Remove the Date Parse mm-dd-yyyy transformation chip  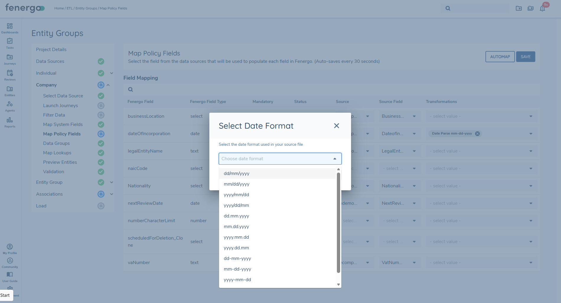tap(477, 134)
